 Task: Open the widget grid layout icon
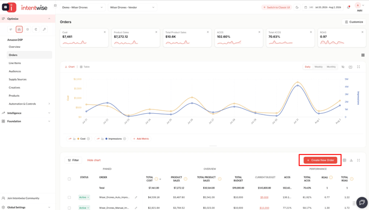pyautogui.click(x=362, y=55)
